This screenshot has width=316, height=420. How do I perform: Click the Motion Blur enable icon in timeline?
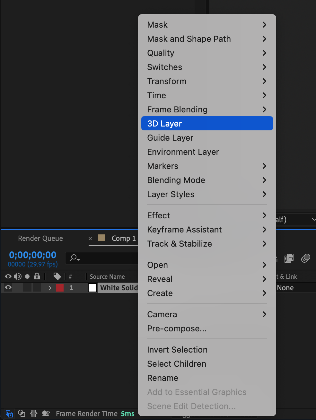click(306, 258)
